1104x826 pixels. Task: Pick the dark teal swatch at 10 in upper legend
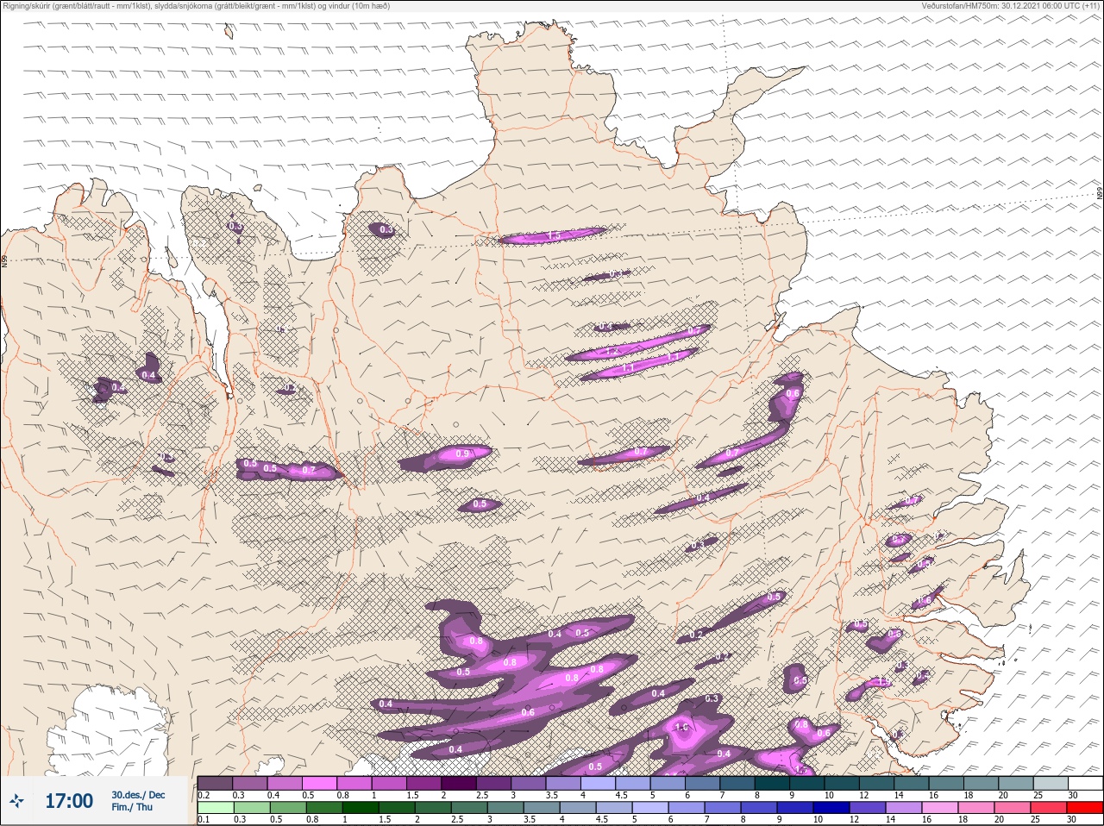(x=842, y=783)
